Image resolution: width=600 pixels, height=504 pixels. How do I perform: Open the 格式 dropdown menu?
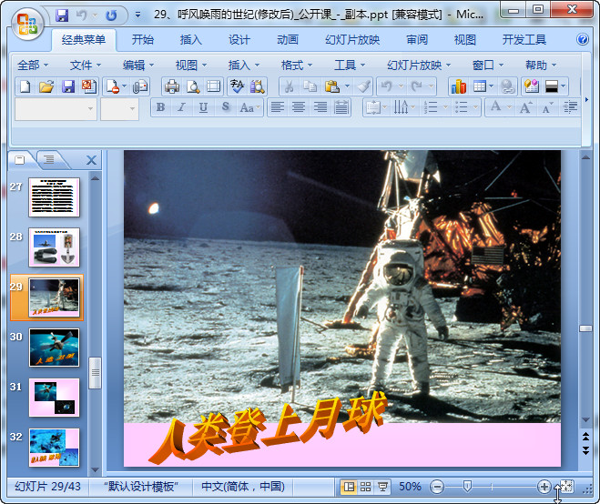[x=297, y=66]
